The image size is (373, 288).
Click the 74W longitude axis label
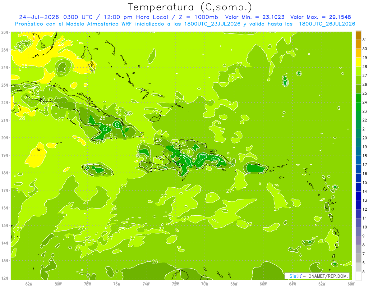(146, 283)
